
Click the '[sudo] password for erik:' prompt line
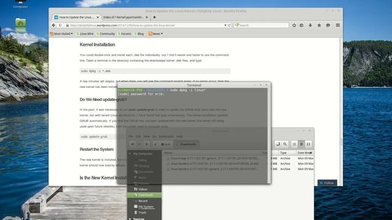pyautogui.click(x=141, y=94)
